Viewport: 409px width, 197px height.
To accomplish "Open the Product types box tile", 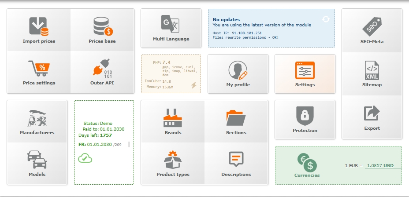I will (173, 163).
